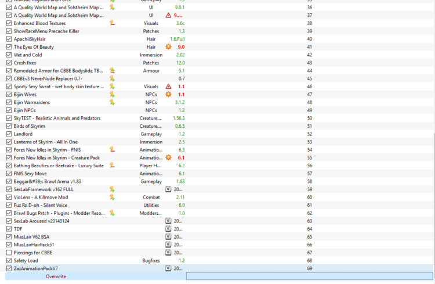The width and height of the screenshot is (435, 284).
Task: Toggle the TDF mod checkbox
Action: (9, 229)
